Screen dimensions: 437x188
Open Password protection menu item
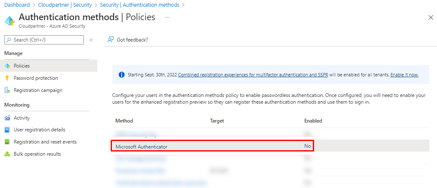(36, 78)
